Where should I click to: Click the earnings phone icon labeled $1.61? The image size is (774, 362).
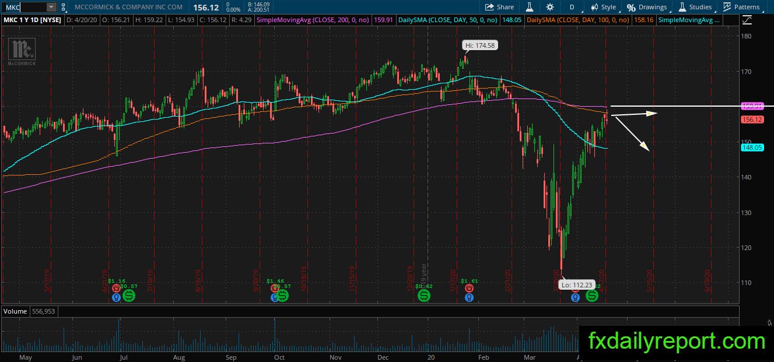coord(469,288)
